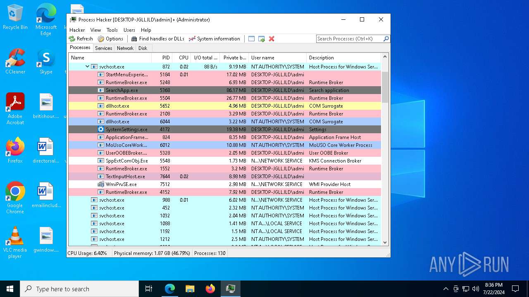Image resolution: width=529 pixels, height=297 pixels.
Task: Open the Options toolbar button
Action: pos(110,39)
